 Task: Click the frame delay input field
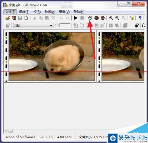pos(65,26)
